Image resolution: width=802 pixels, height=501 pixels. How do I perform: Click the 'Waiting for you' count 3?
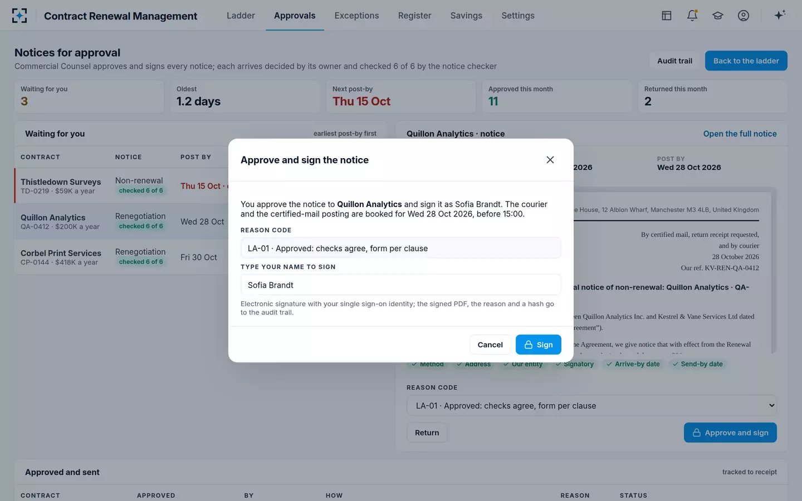pyautogui.click(x=24, y=101)
